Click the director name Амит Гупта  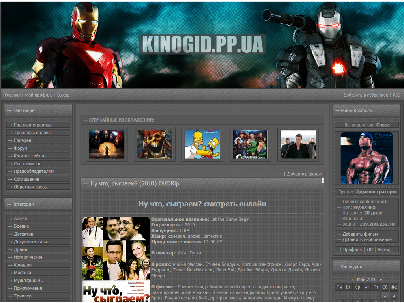[189, 253]
